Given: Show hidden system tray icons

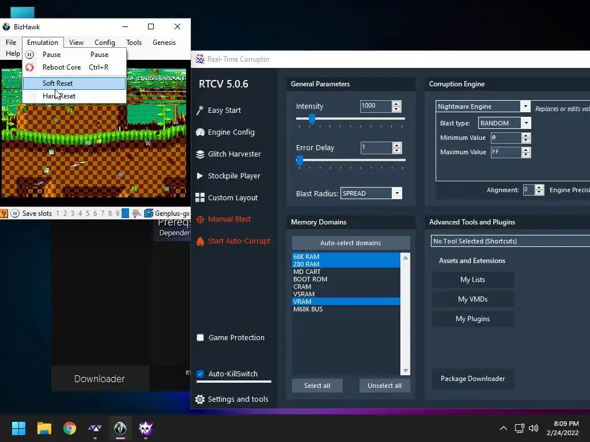Looking at the screenshot, I should pyautogui.click(x=503, y=428).
